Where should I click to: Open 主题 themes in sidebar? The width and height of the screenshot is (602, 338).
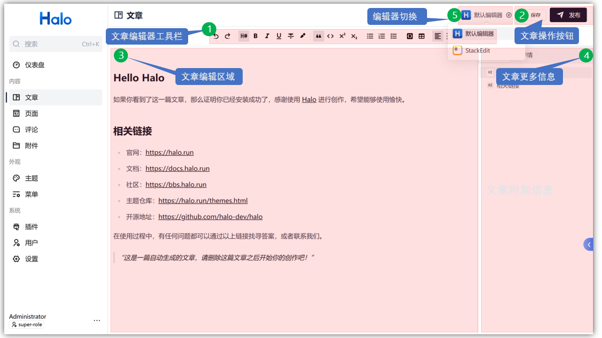tap(55, 178)
